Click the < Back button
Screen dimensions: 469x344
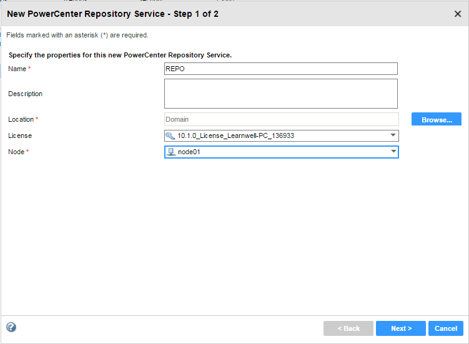[x=348, y=328]
